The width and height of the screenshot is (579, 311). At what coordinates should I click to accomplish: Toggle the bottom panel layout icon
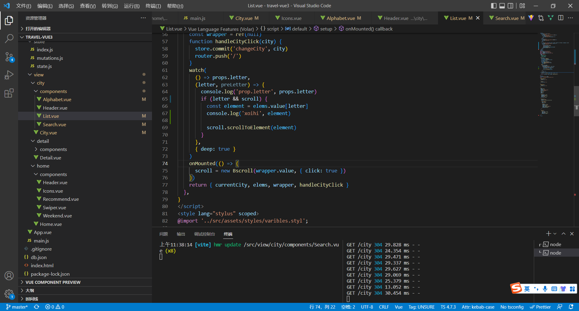[x=502, y=6]
